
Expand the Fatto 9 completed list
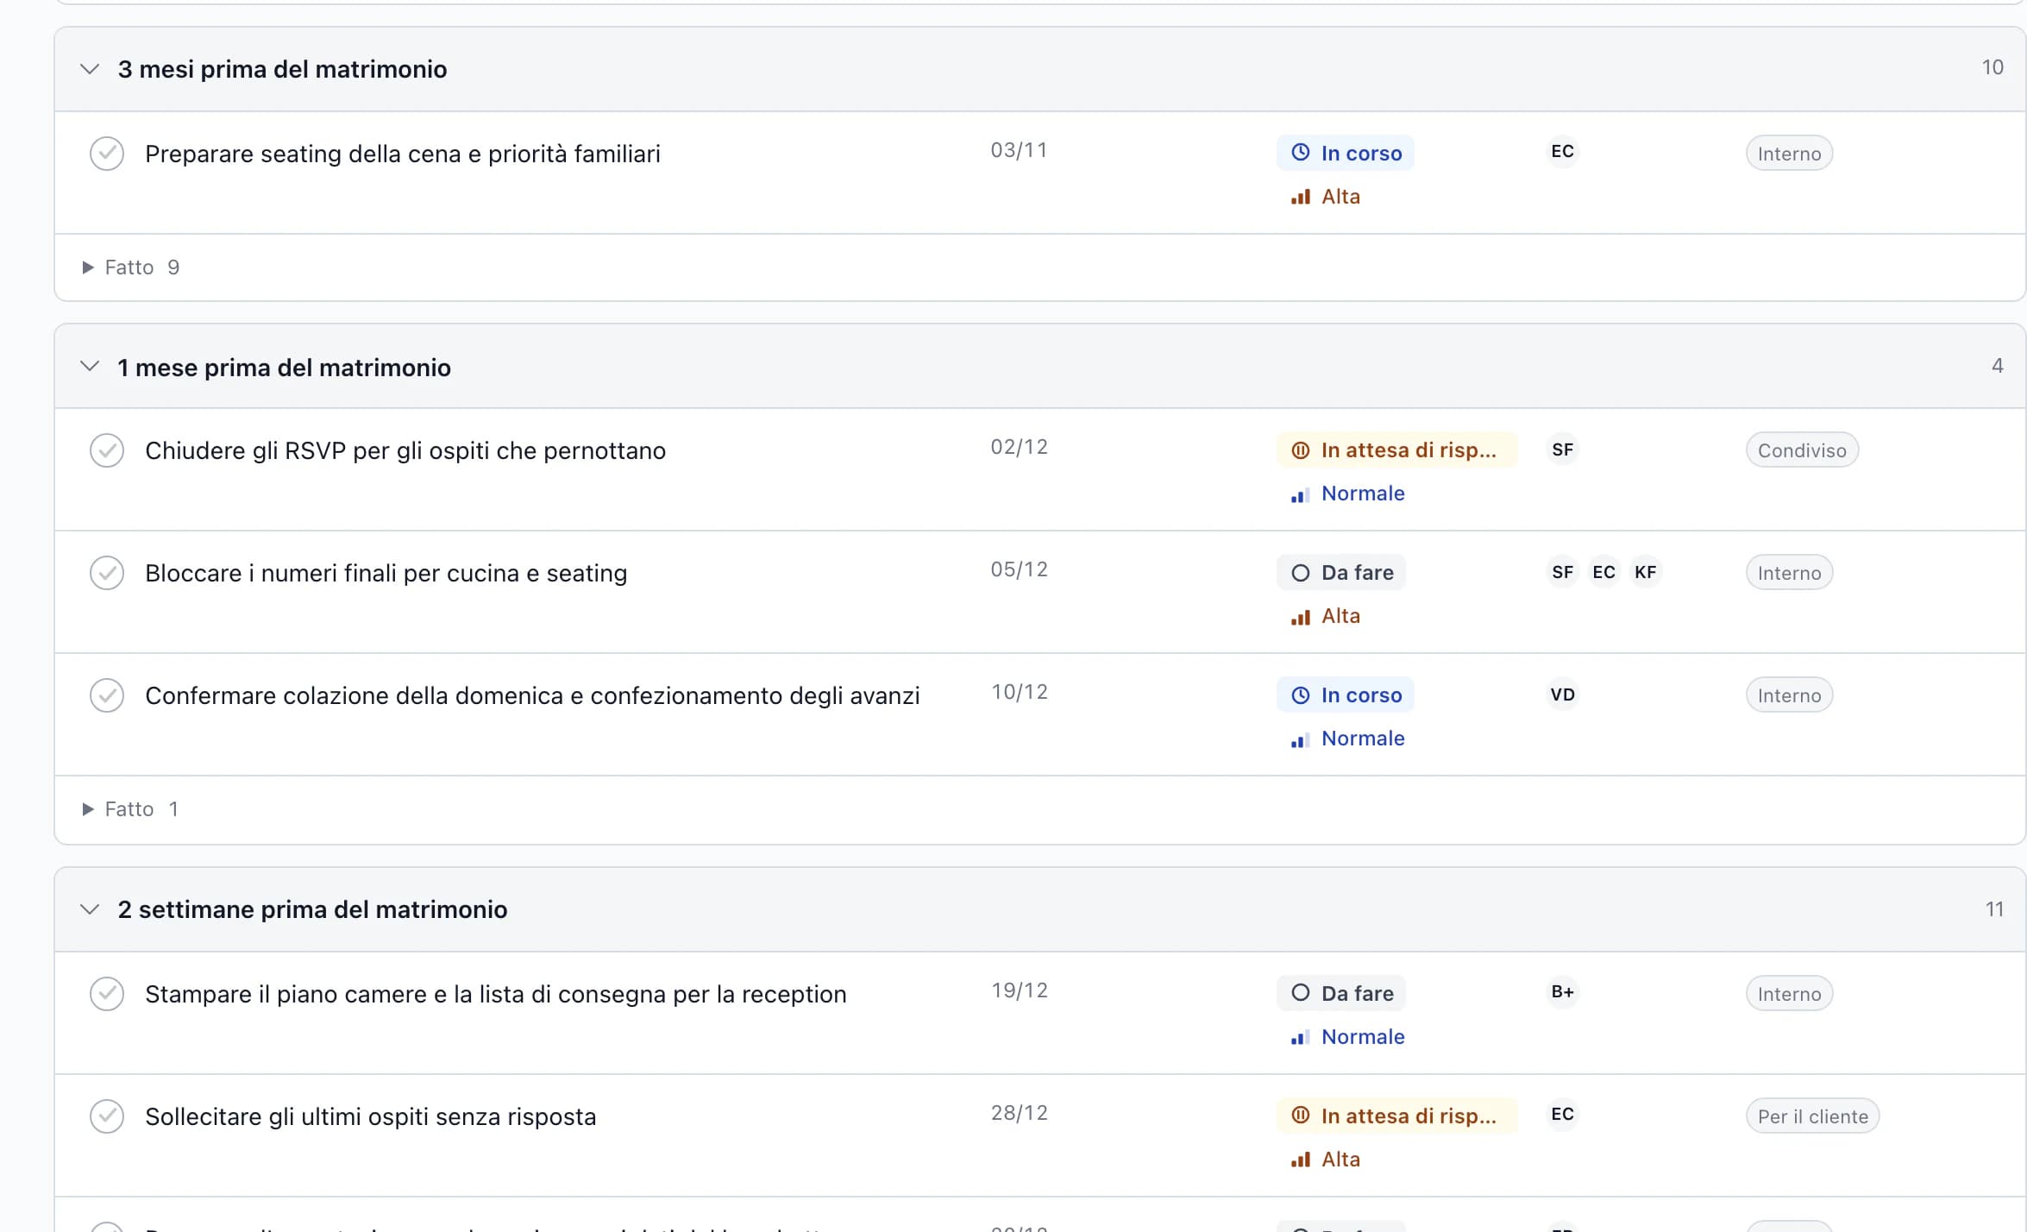pos(130,267)
